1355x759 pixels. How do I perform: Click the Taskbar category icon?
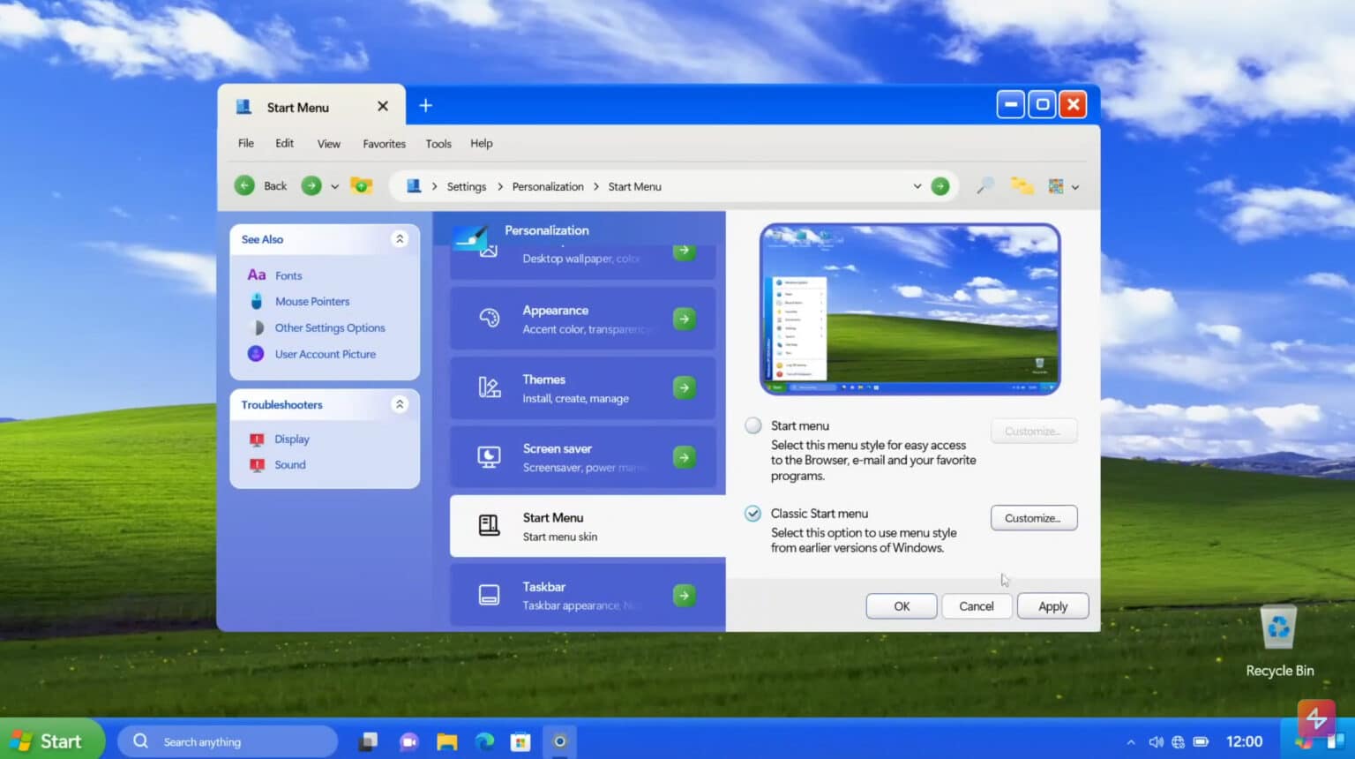point(490,595)
